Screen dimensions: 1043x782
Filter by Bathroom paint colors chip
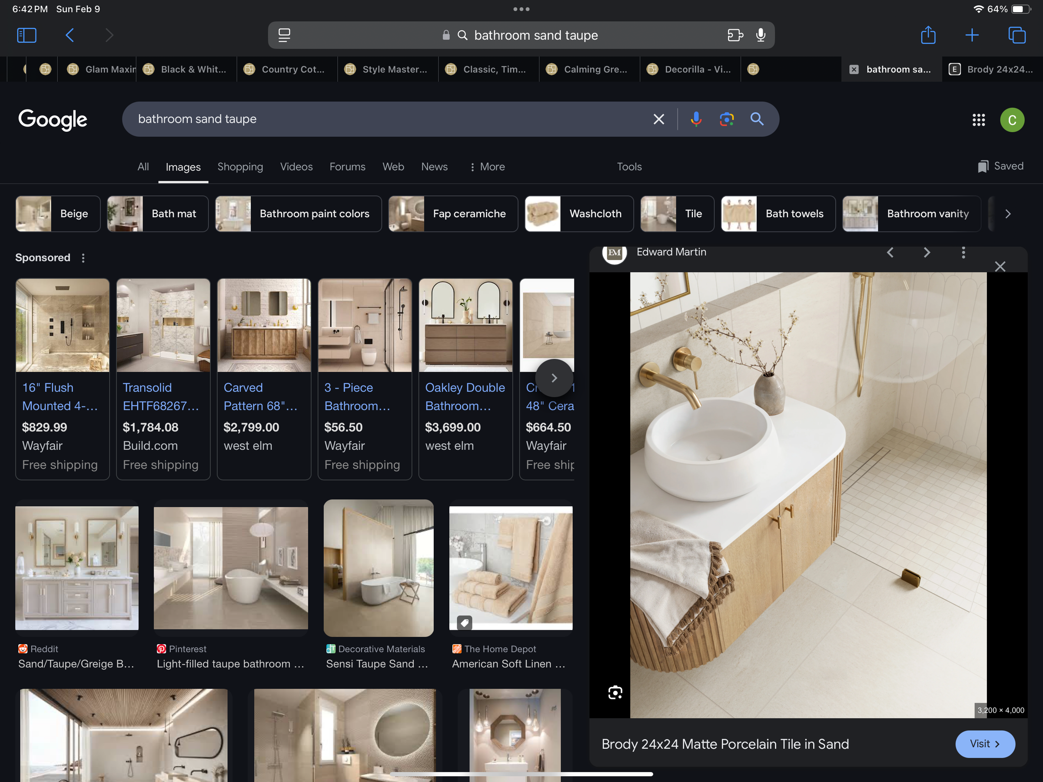pos(298,214)
